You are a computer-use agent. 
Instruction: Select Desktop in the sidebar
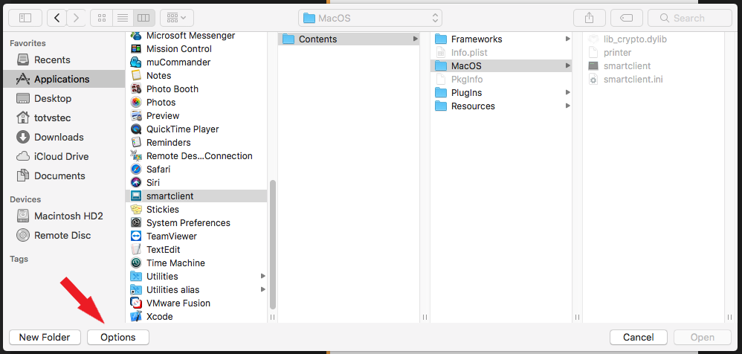coord(64,98)
